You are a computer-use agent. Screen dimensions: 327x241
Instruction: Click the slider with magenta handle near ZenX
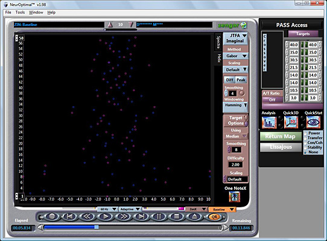163,208
